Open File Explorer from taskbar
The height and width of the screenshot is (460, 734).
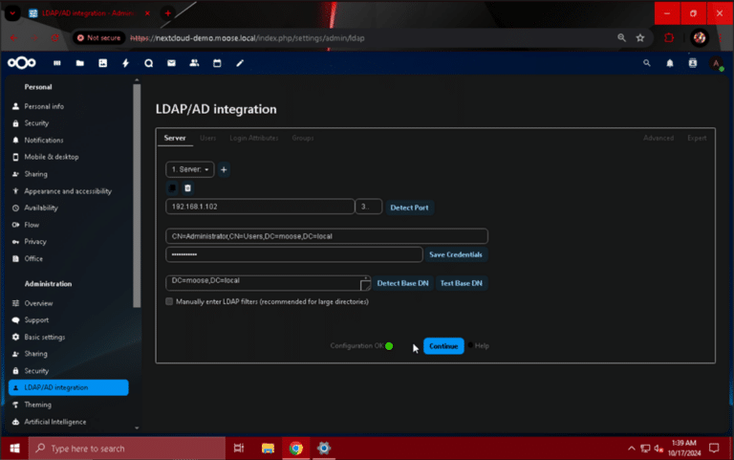(x=268, y=449)
